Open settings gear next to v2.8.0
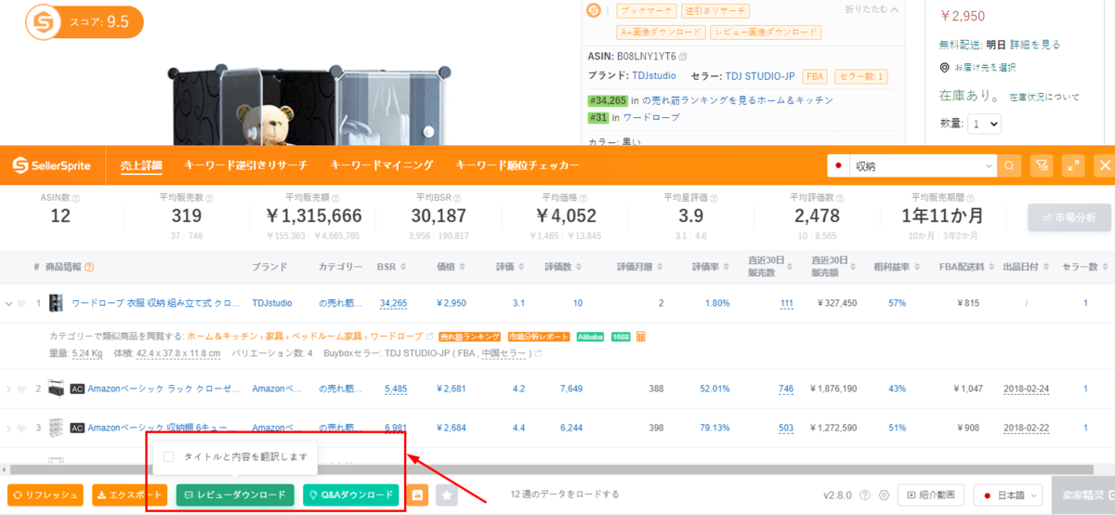1115x515 pixels. click(x=884, y=495)
